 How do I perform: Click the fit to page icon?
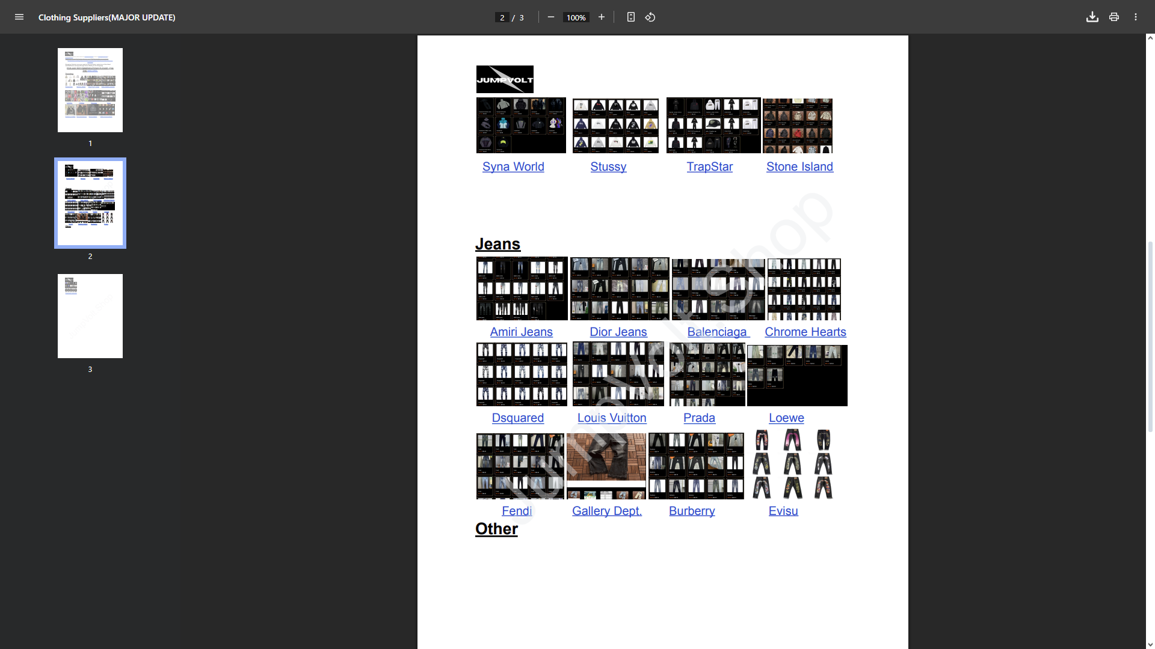[x=630, y=17]
